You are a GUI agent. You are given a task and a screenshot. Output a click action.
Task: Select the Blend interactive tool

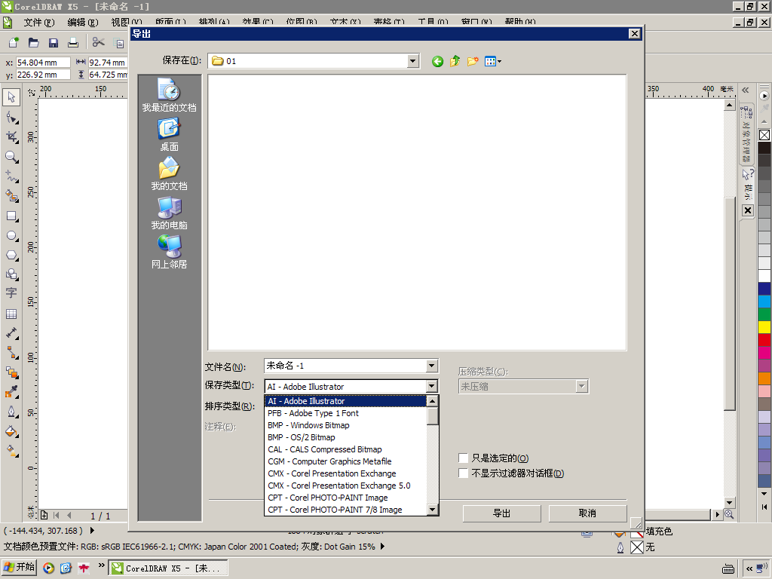click(x=11, y=372)
